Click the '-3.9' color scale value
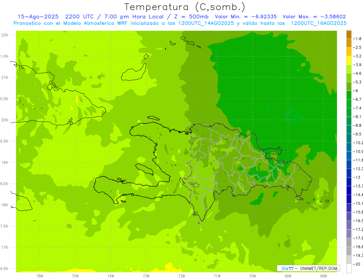363x280 pixels. 357,65
